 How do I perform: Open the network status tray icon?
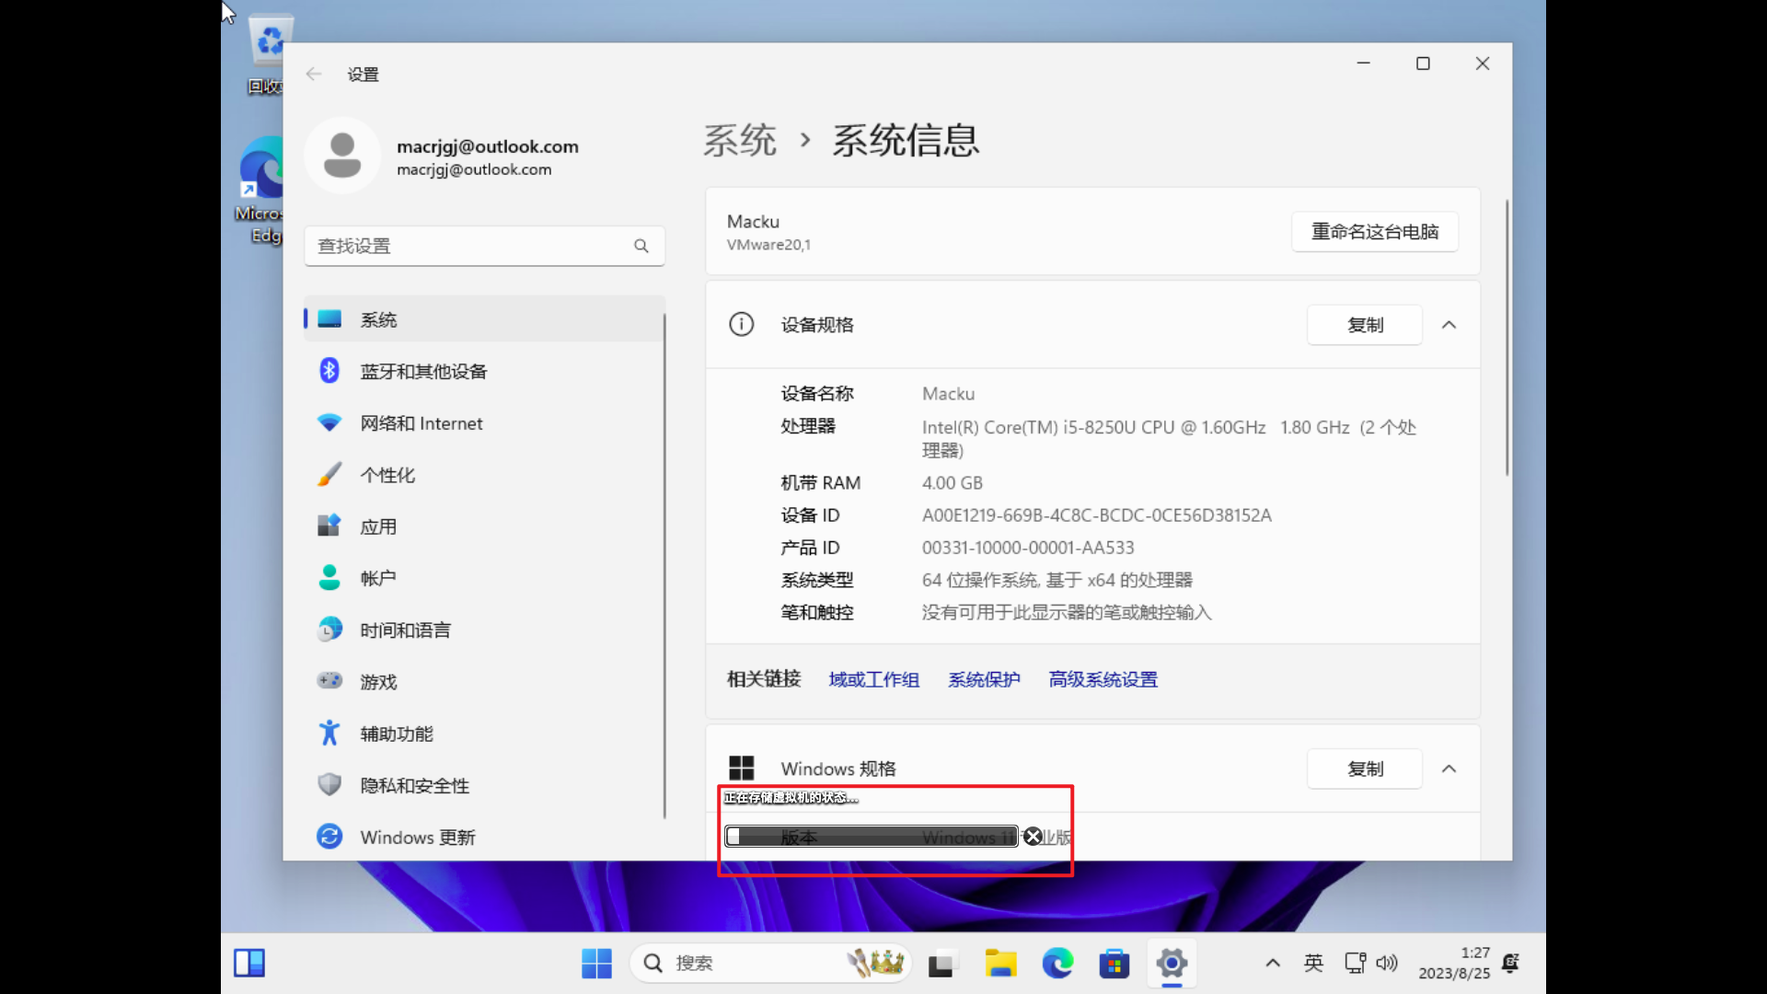tap(1355, 964)
